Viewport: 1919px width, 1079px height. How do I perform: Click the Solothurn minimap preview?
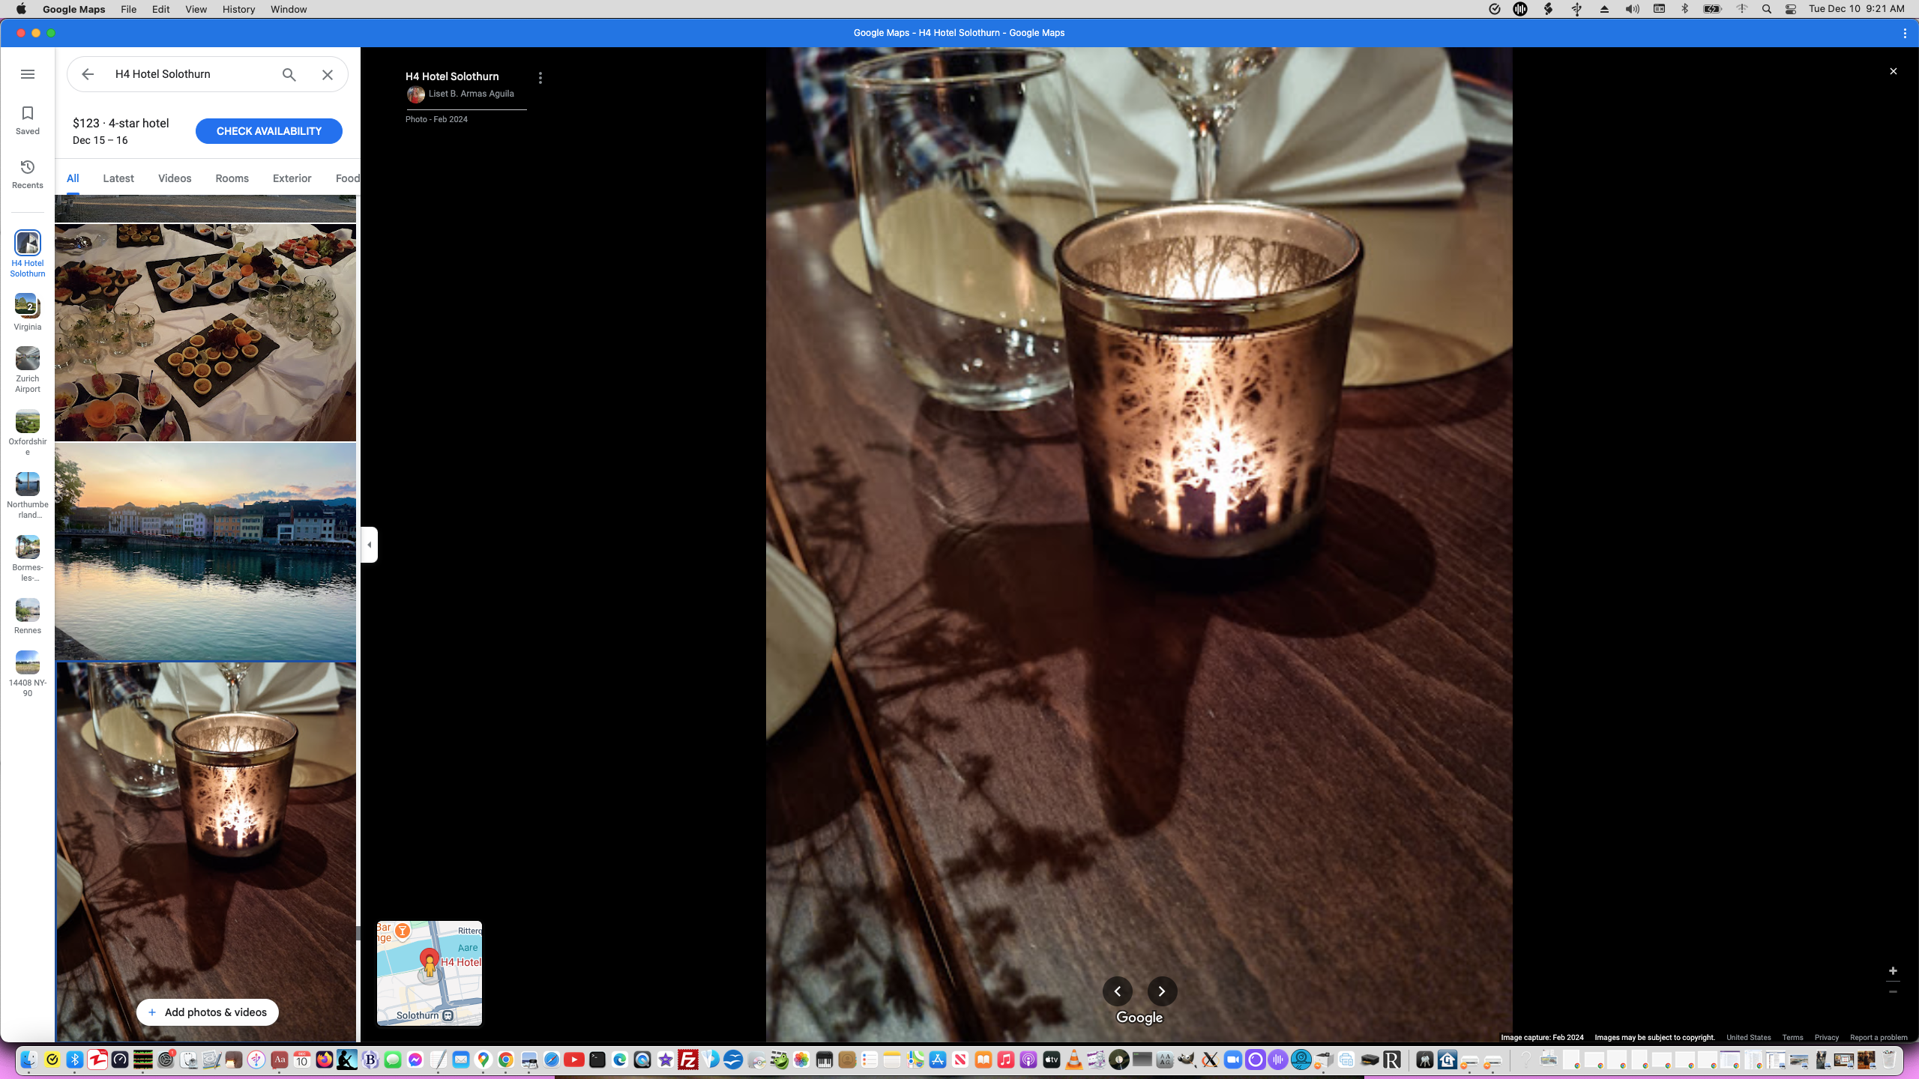coord(430,973)
